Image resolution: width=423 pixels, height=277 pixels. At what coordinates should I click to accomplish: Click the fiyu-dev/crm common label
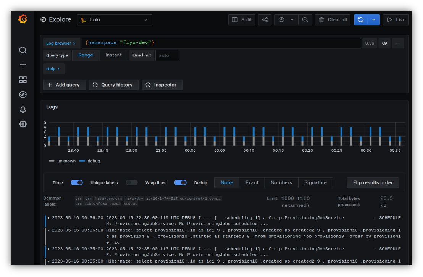(x=109, y=198)
